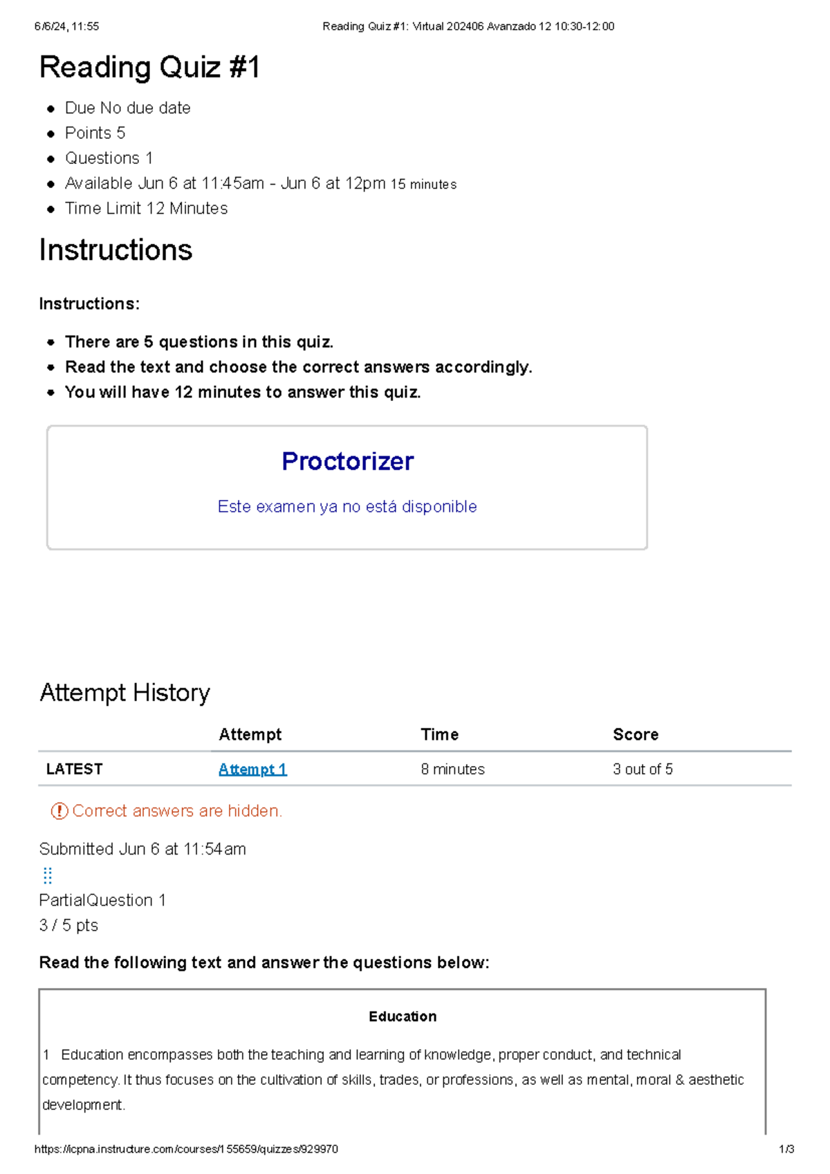The height and width of the screenshot is (1174, 830).
Task: Select the LATEST attempt row label
Action: pyautogui.click(x=74, y=769)
